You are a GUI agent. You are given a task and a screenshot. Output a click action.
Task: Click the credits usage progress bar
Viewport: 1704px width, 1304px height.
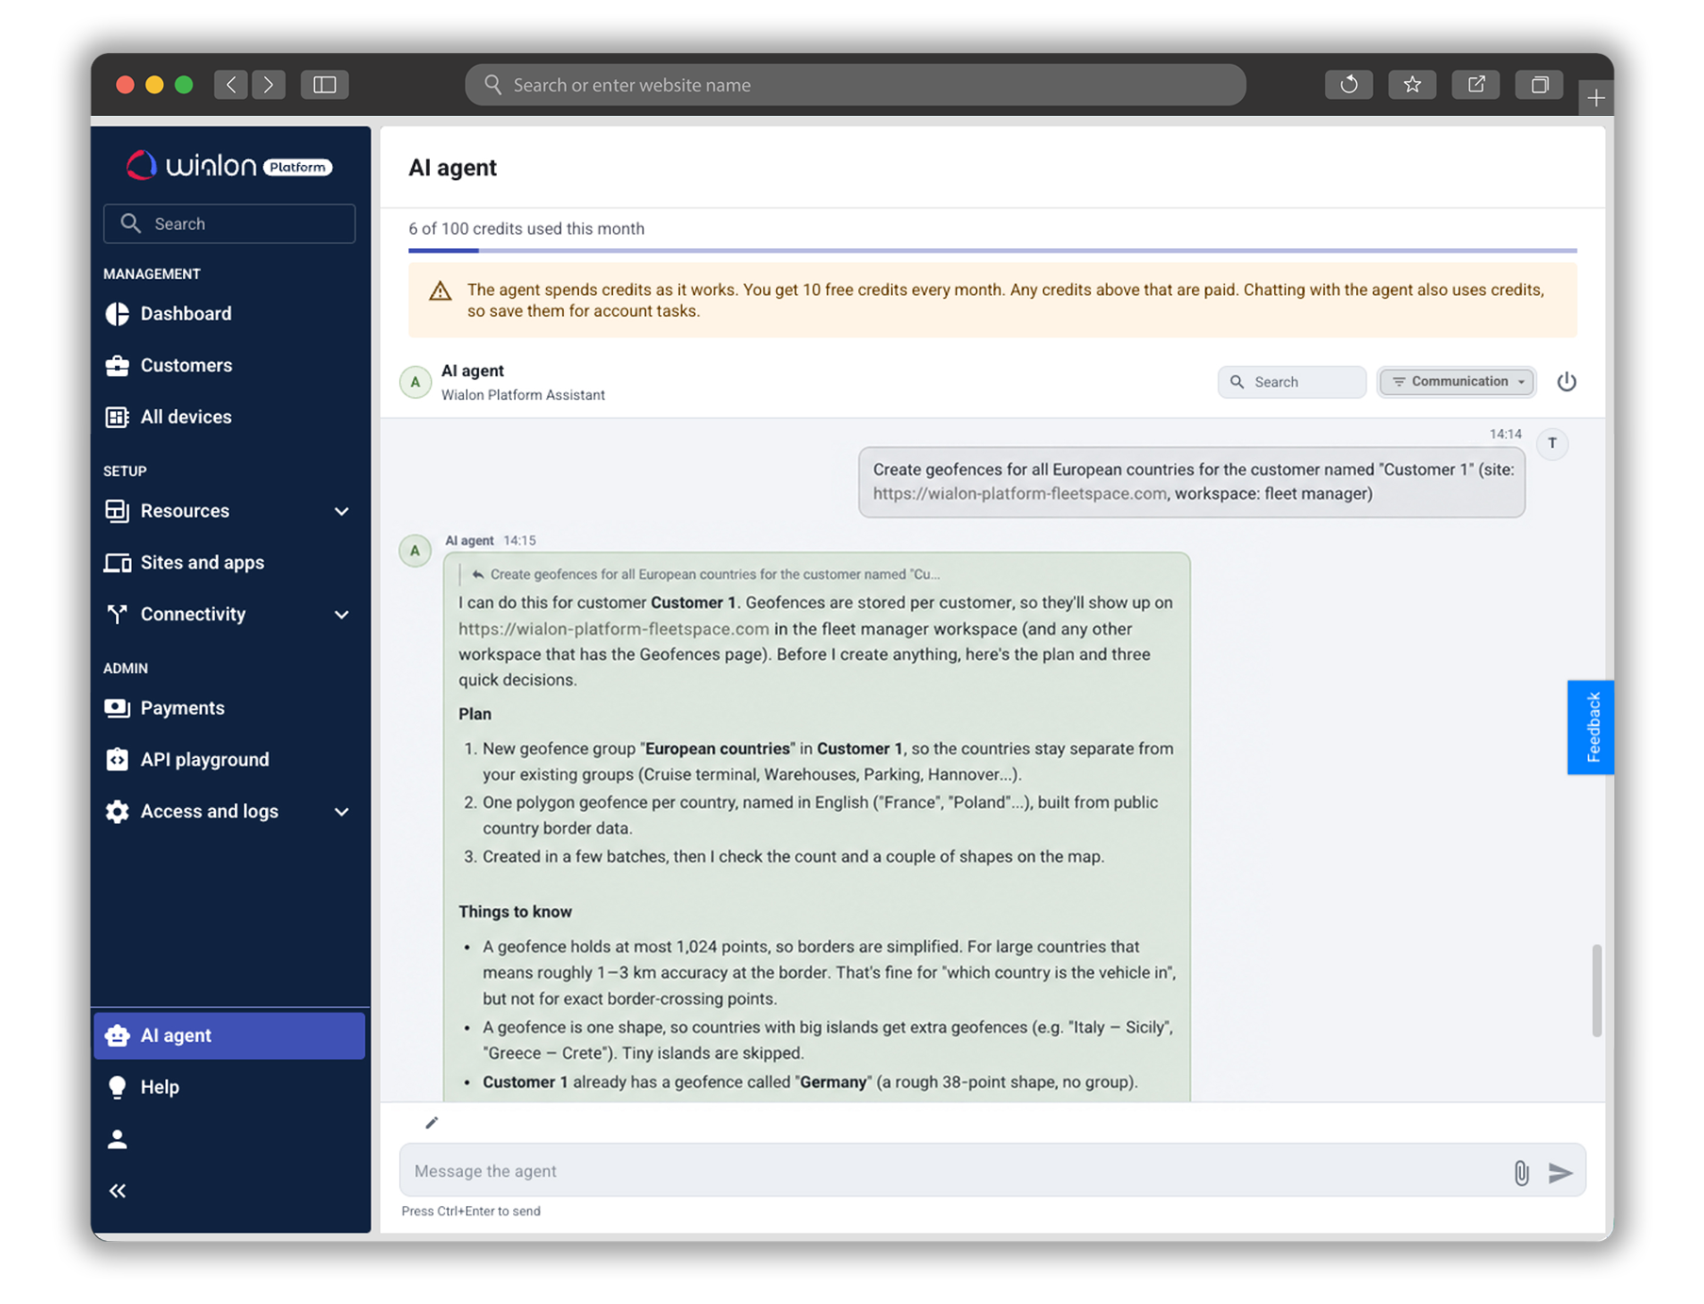tap(992, 251)
